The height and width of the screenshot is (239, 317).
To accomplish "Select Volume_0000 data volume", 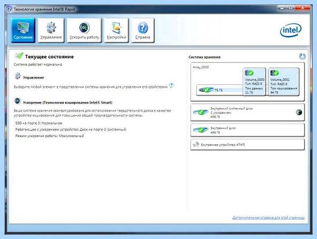I will pyautogui.click(x=254, y=82).
